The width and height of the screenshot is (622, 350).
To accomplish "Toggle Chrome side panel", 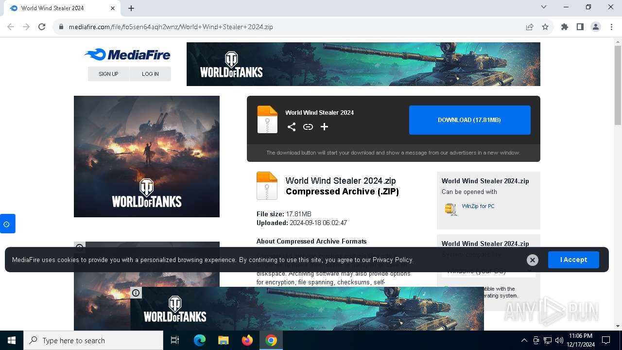I will coord(580,27).
